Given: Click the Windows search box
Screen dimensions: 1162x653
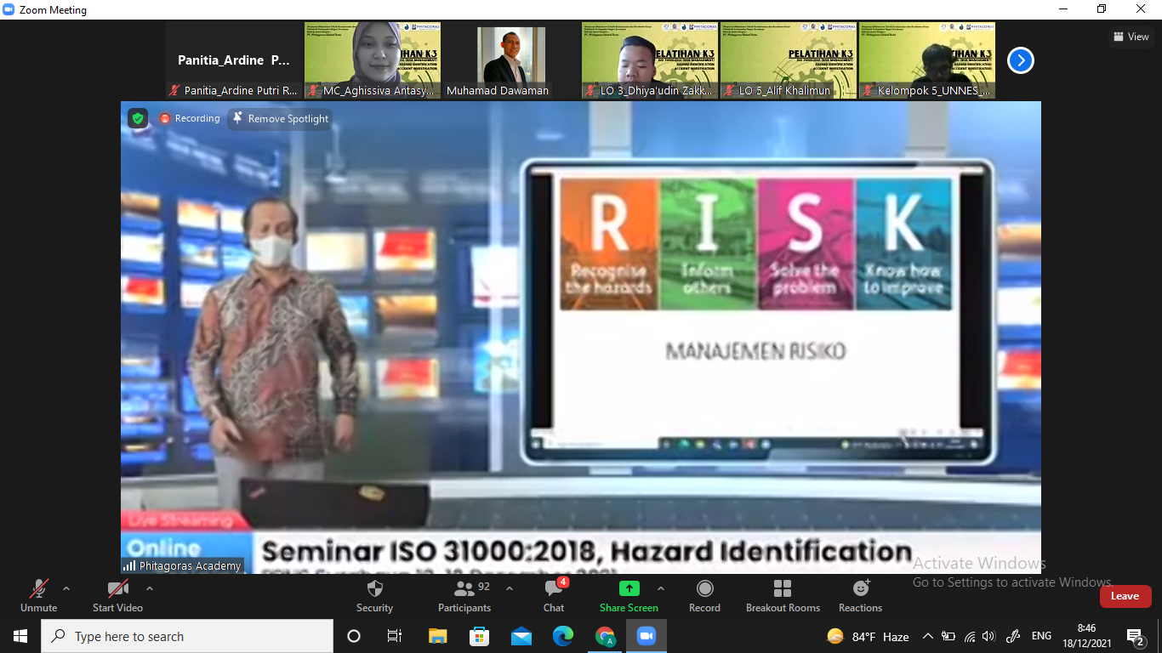Looking at the screenshot, I should 187,636.
